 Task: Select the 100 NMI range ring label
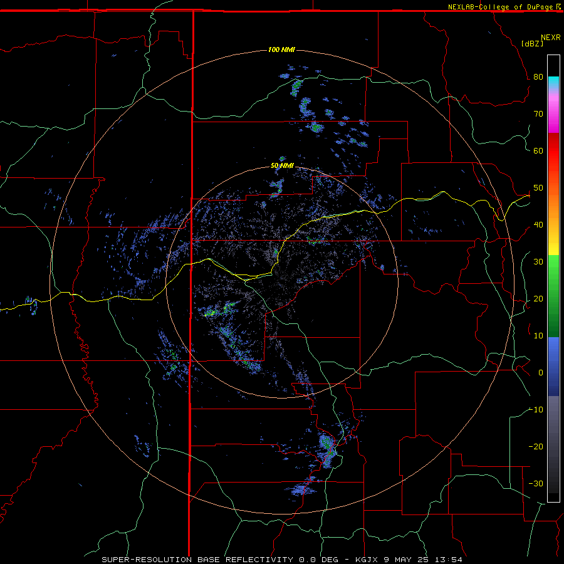tap(281, 50)
